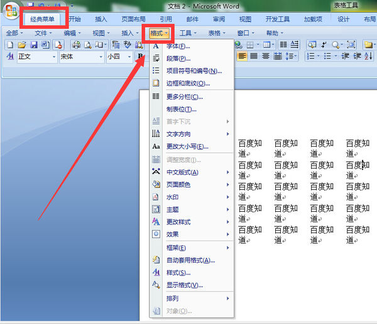Click the center alignment icon
Viewport: 377px width, 324px height.
click(266, 56)
